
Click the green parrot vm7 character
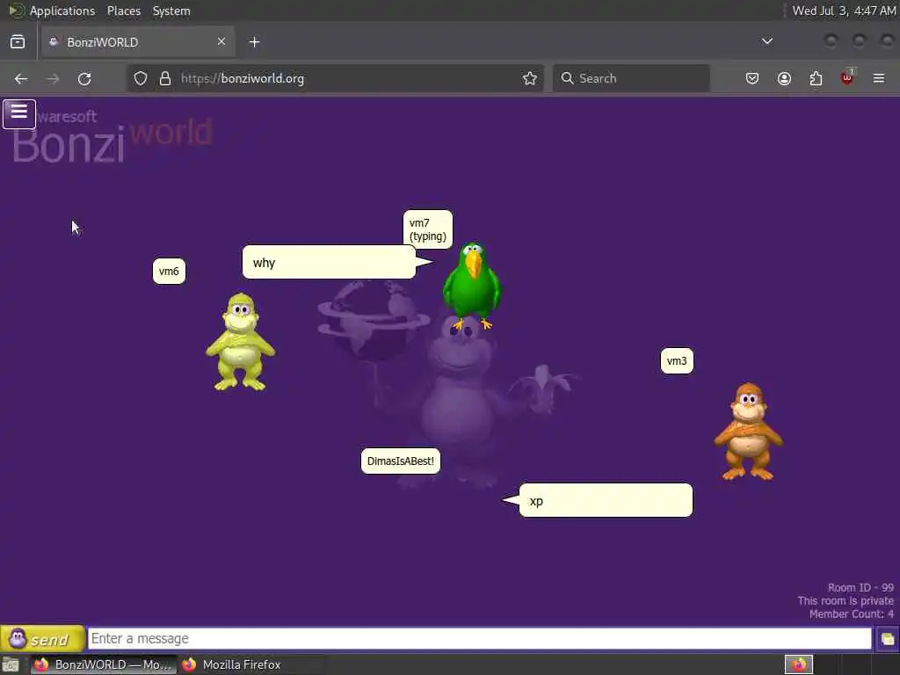pyautogui.click(x=472, y=286)
